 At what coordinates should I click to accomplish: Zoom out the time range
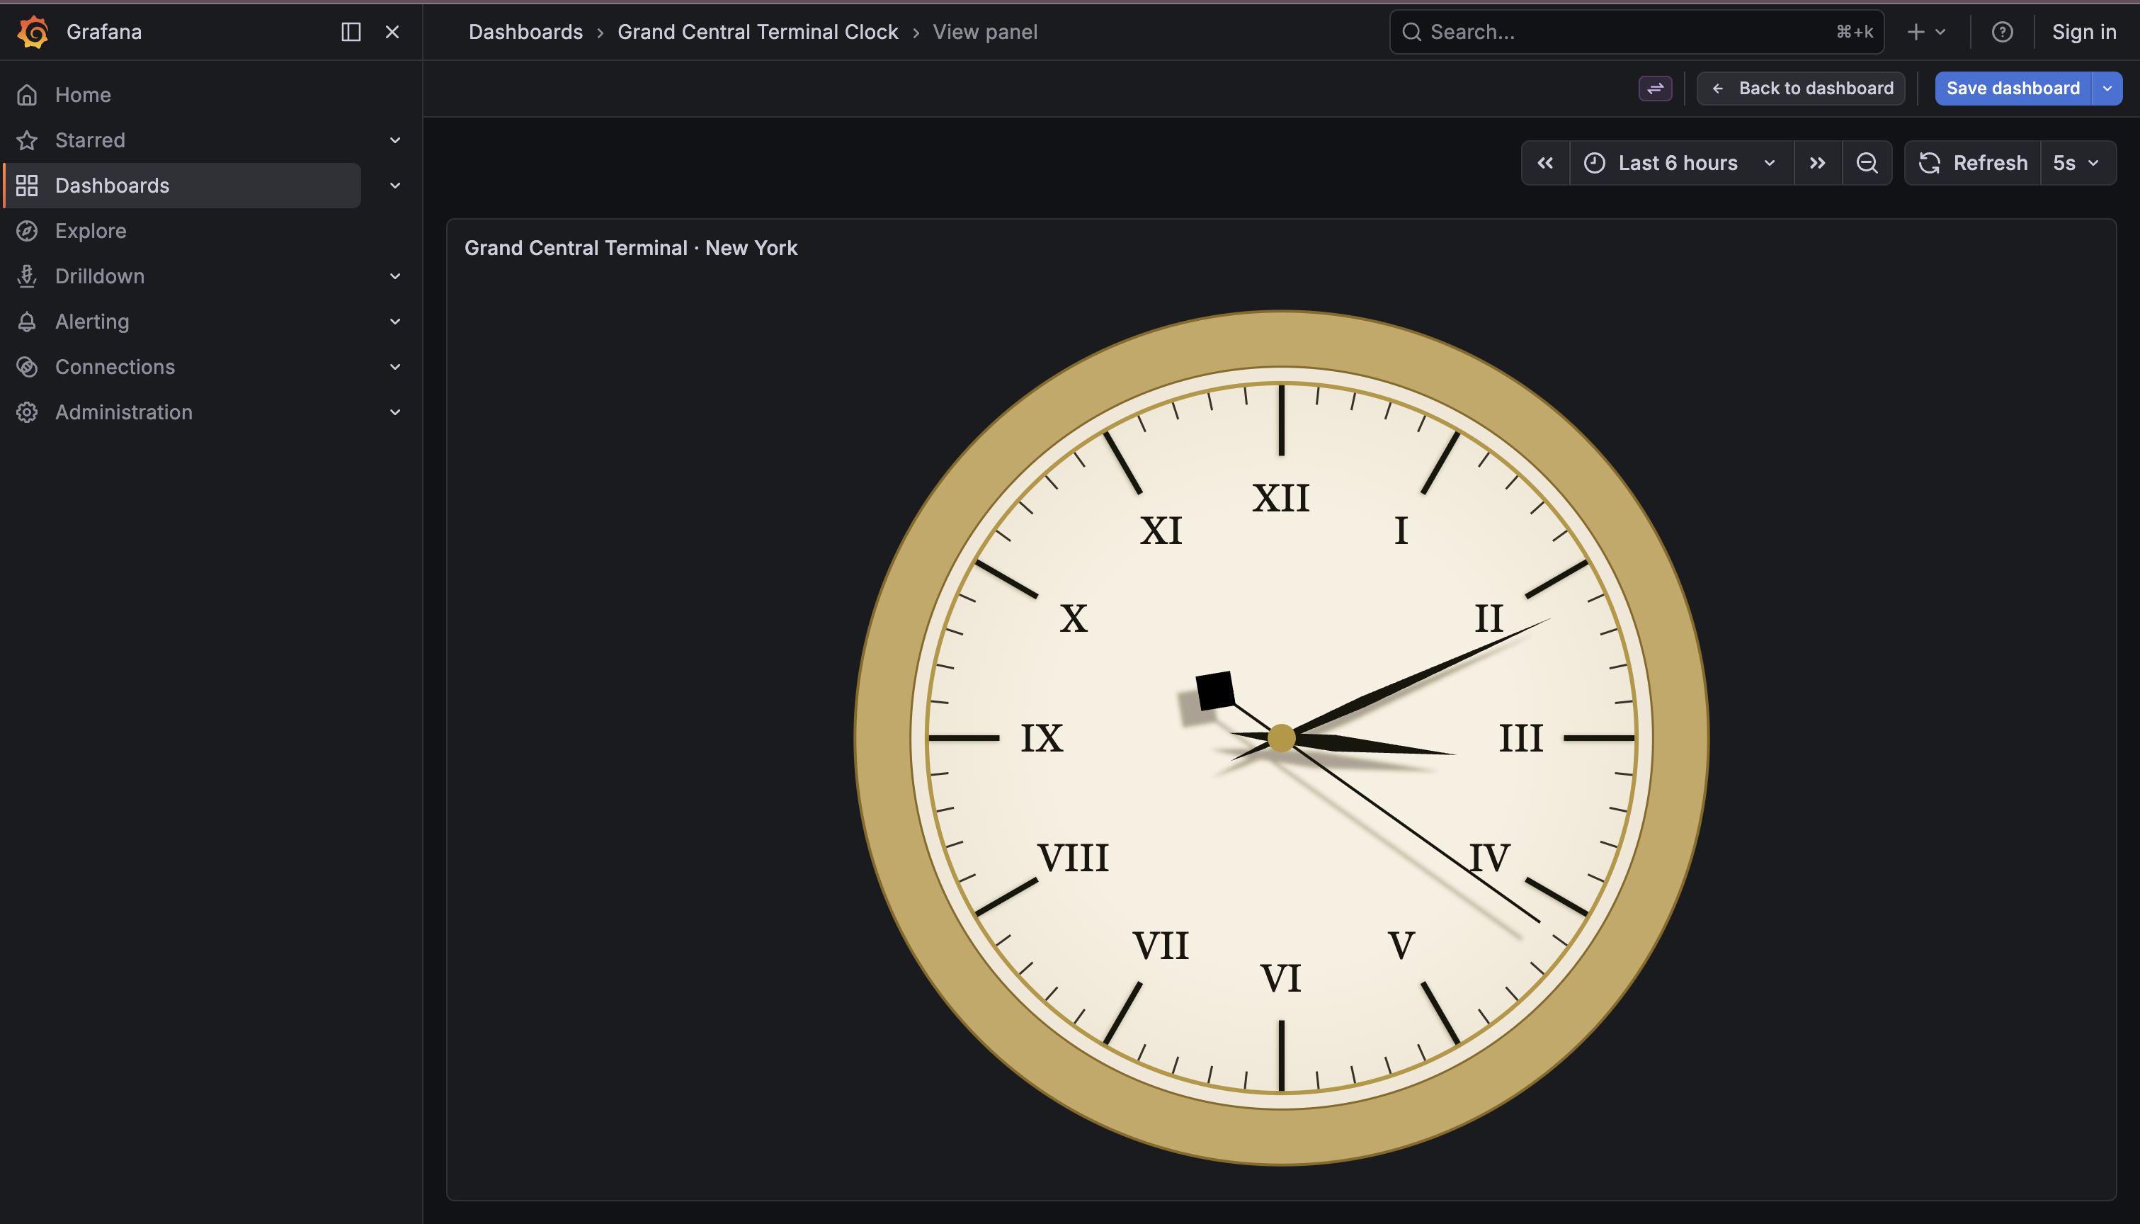coord(1867,163)
